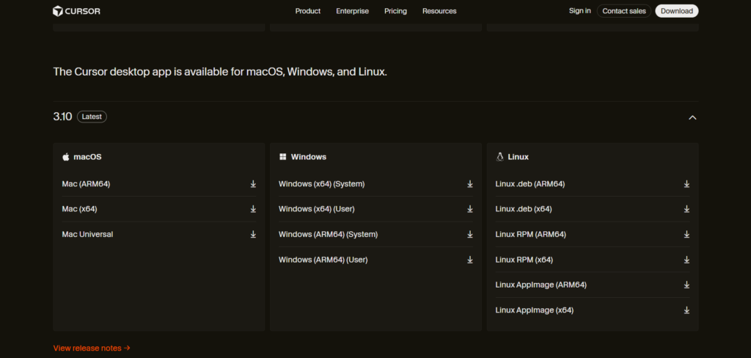Open the Enterprise menu
The height and width of the screenshot is (358, 751).
click(x=353, y=11)
